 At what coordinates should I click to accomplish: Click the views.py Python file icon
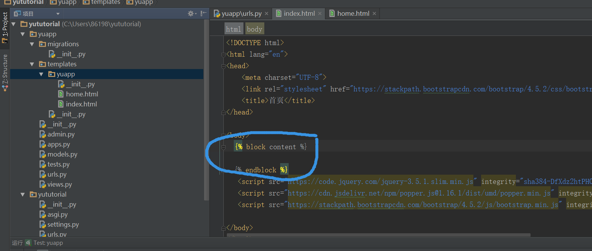click(x=43, y=184)
